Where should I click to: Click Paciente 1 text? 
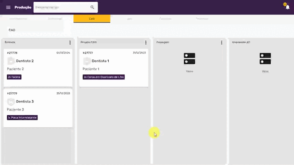pos(91,69)
